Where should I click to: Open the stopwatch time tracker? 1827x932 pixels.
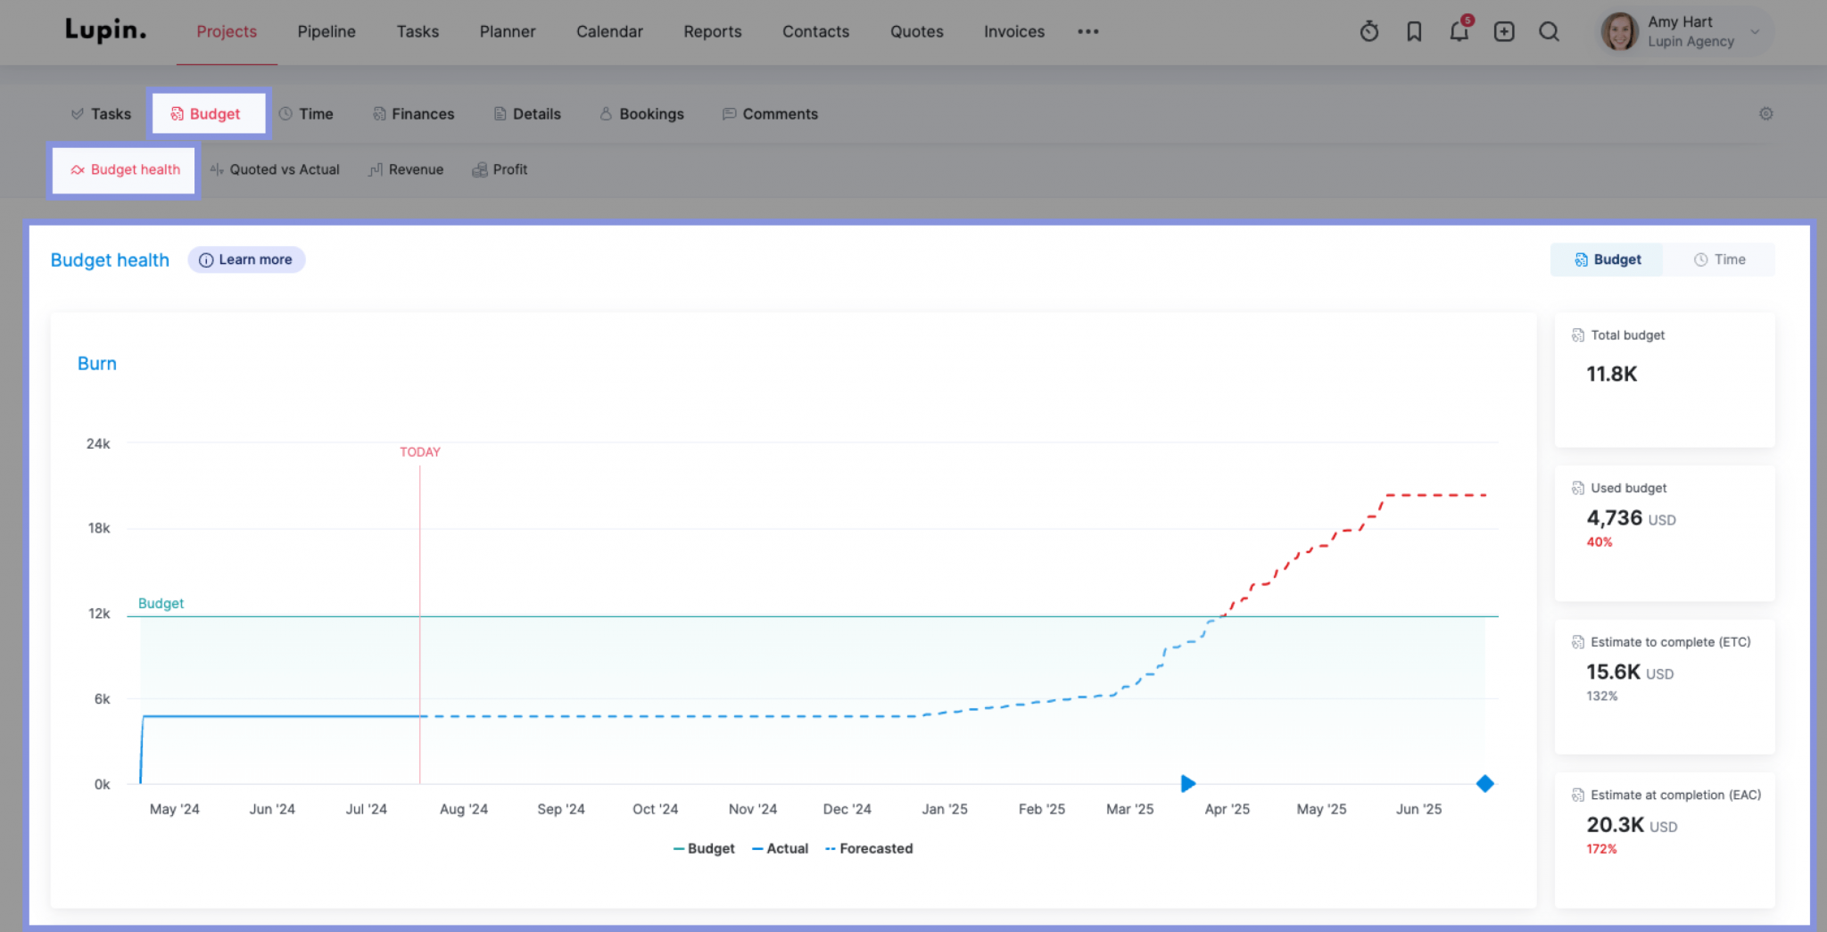point(1368,31)
